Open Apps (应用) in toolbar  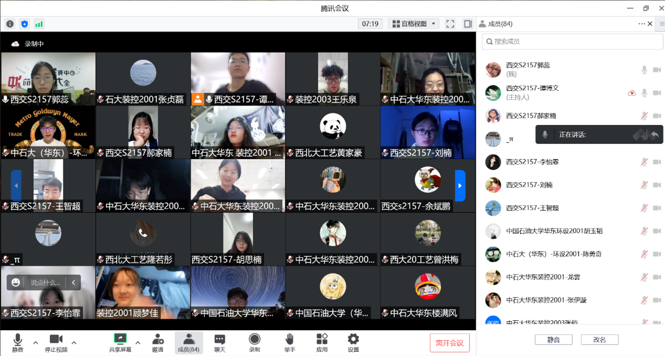(x=321, y=343)
